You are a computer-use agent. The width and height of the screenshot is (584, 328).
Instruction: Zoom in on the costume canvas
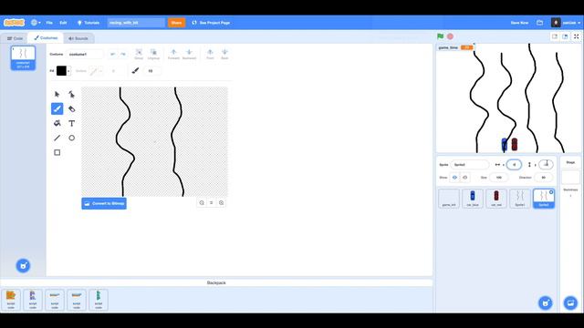[221, 202]
